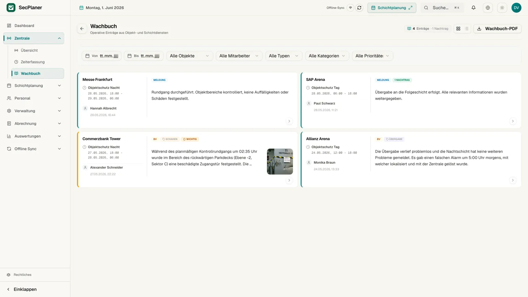Select the Wachbuch sidebar item
This screenshot has height=297, width=528.
pyautogui.click(x=37, y=73)
